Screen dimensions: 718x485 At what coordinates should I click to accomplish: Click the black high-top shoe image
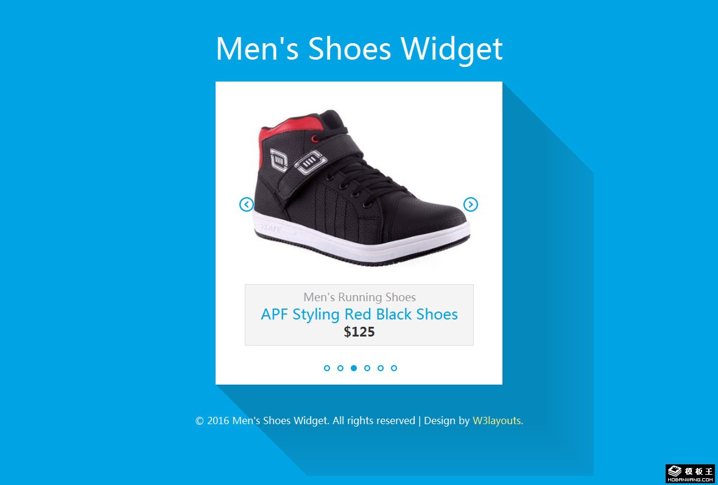tap(361, 187)
